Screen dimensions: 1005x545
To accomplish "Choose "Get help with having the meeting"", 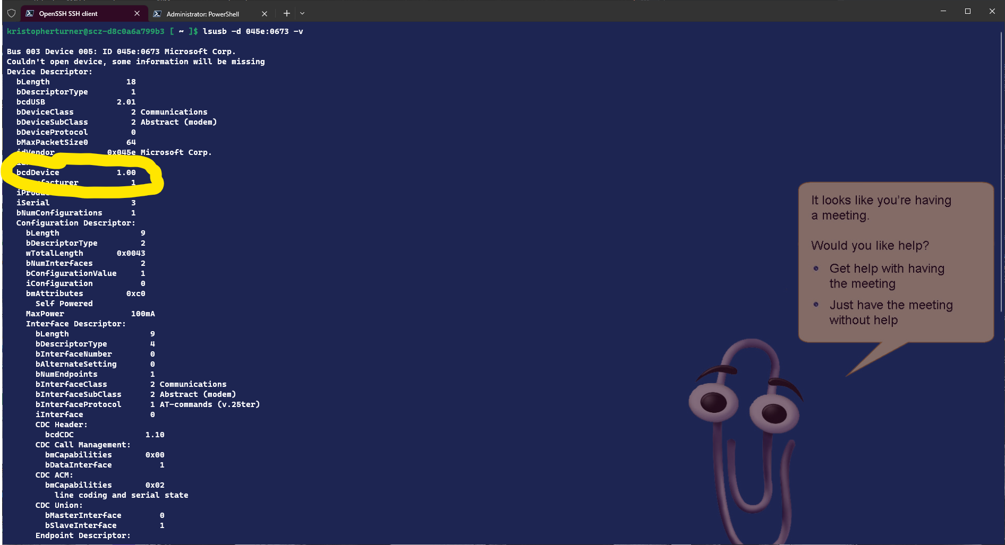I will pos(887,276).
